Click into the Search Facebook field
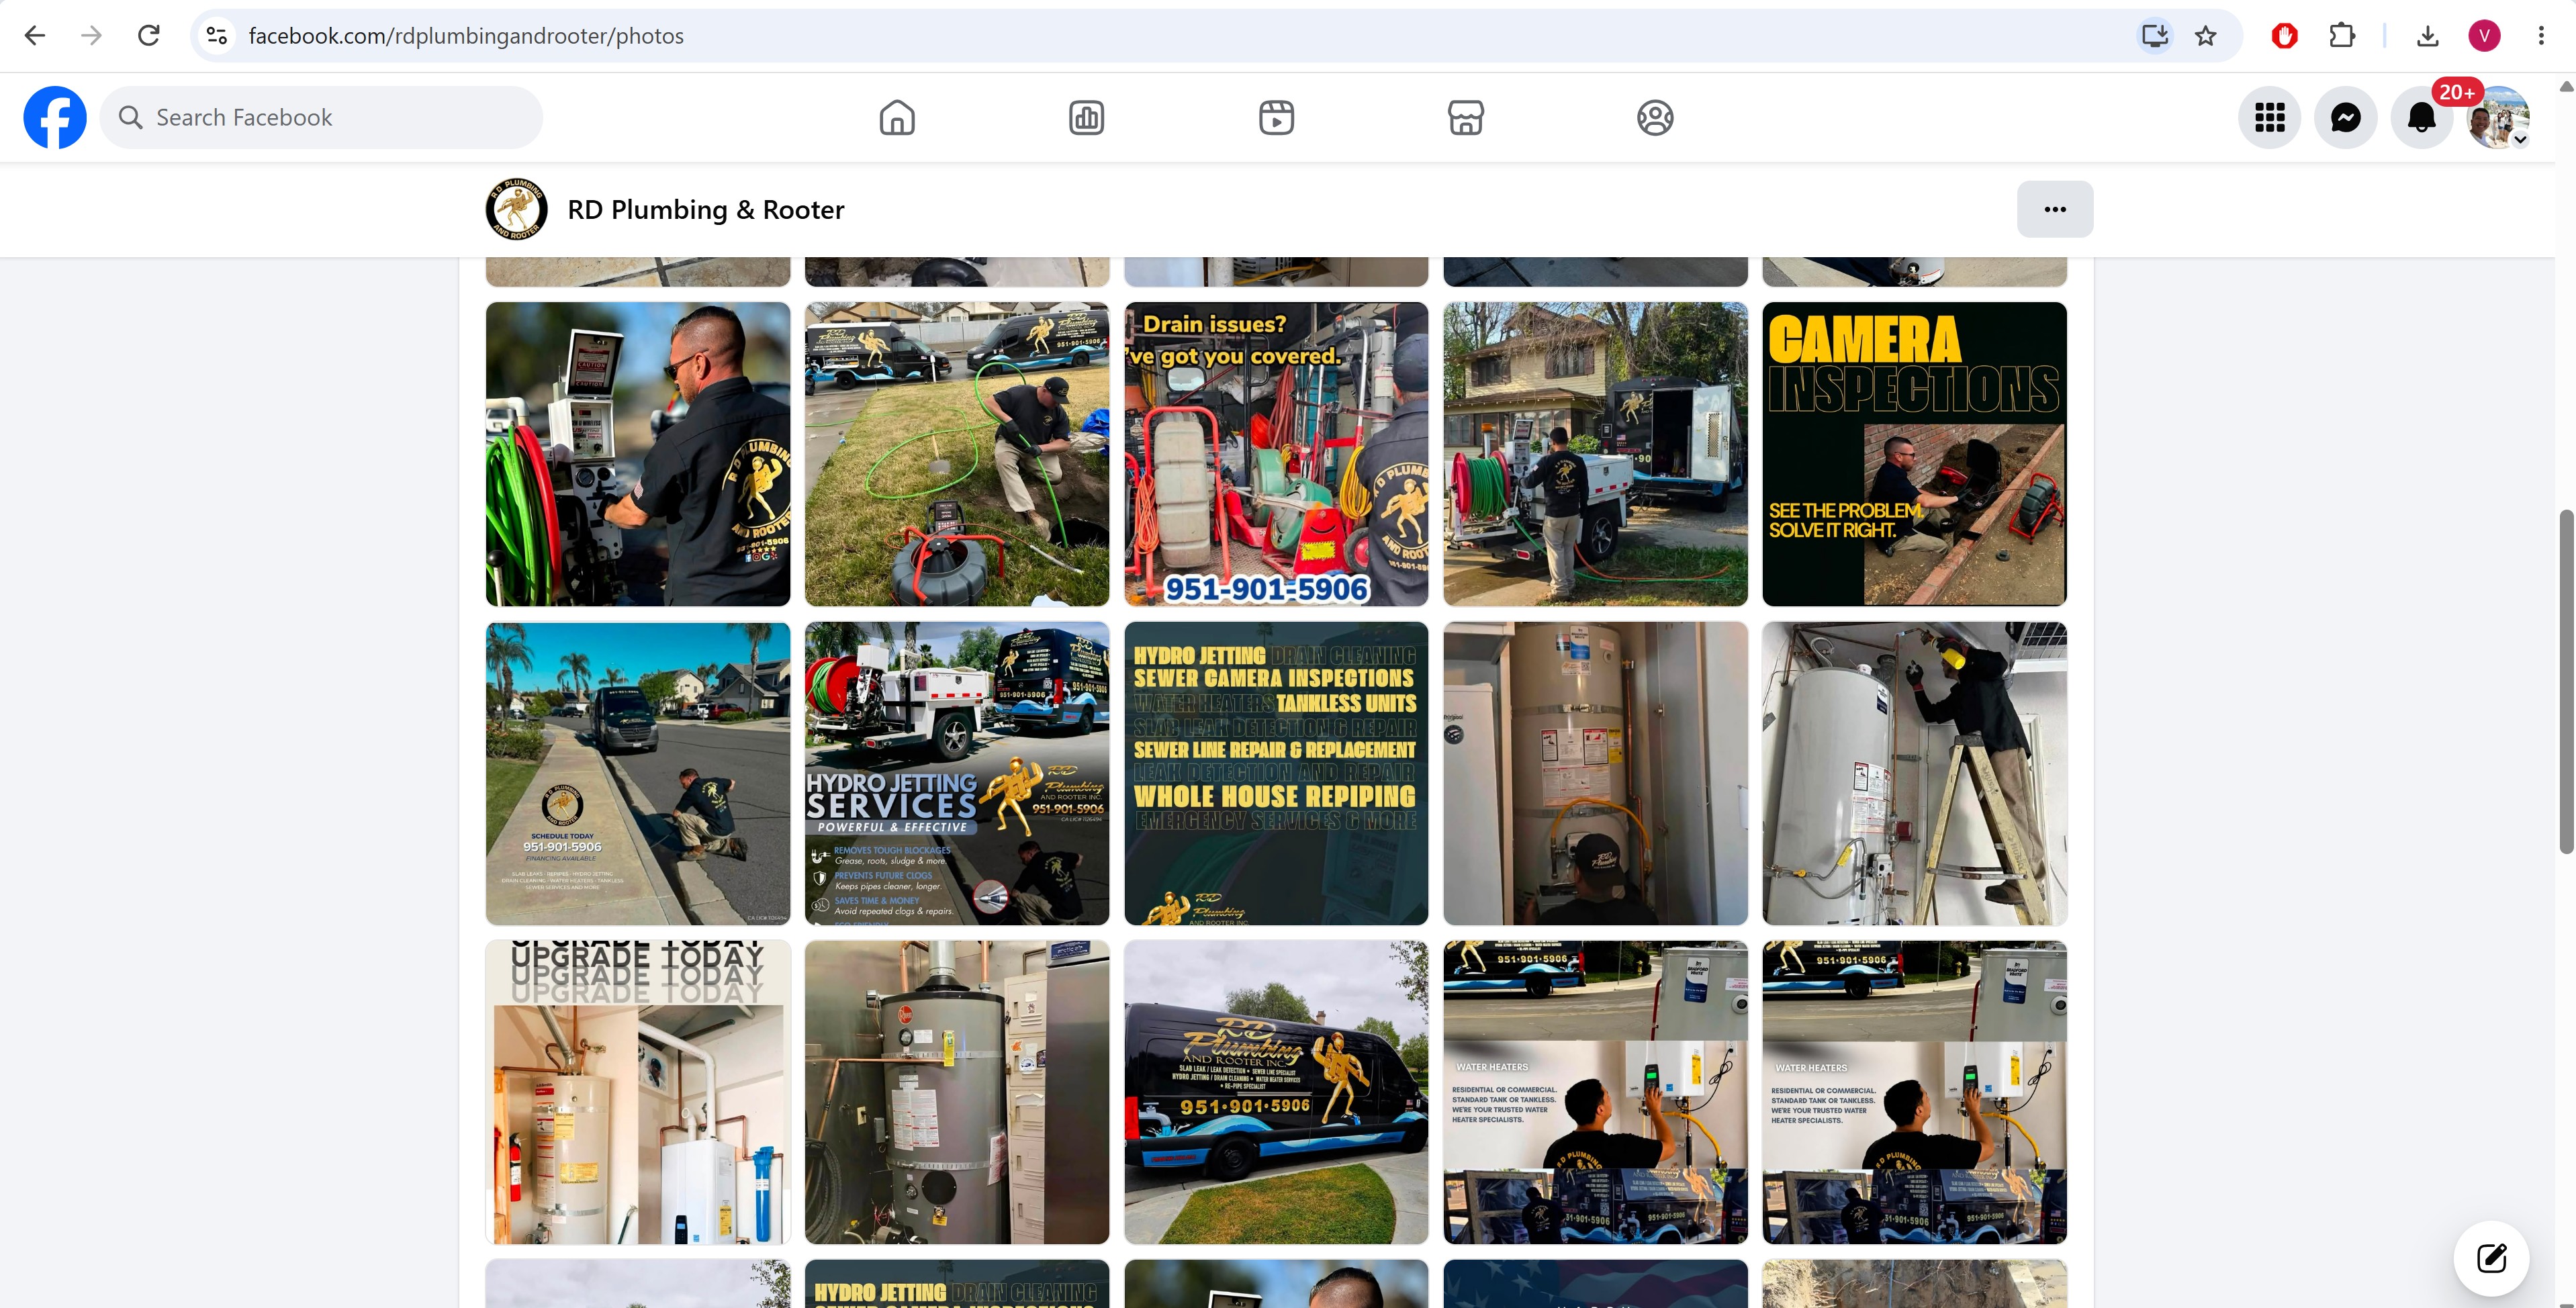Screen dimensions: 2576x1308 tap(322, 117)
